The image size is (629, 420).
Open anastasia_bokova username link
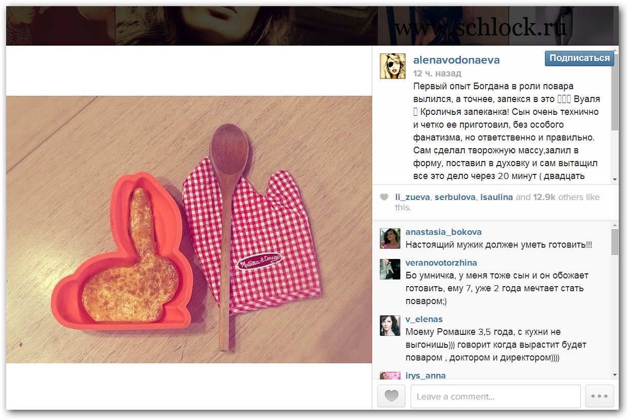pos(443,232)
